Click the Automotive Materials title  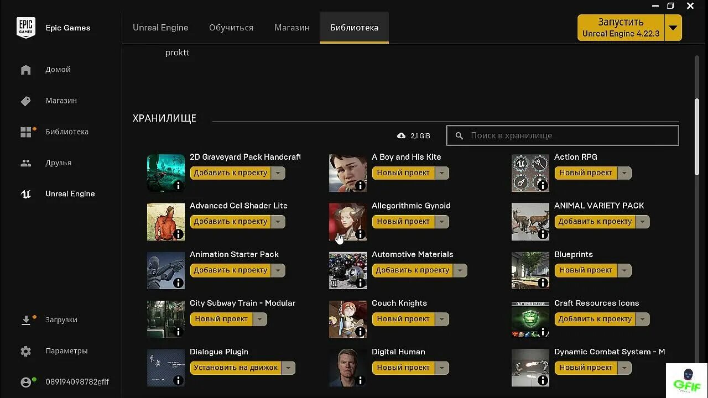413,254
